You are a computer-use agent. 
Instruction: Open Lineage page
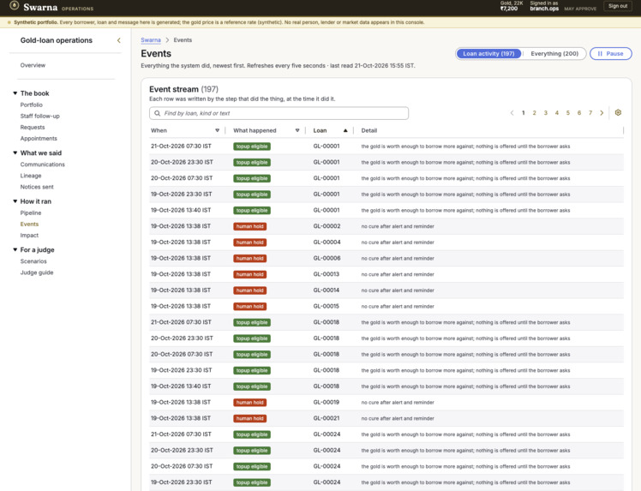(x=31, y=176)
